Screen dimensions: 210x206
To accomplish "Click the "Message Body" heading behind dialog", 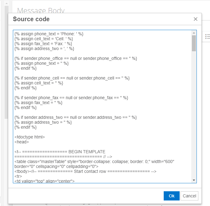I will coord(41,10).
